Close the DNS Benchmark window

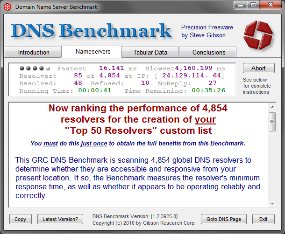pyautogui.click(x=271, y=5)
